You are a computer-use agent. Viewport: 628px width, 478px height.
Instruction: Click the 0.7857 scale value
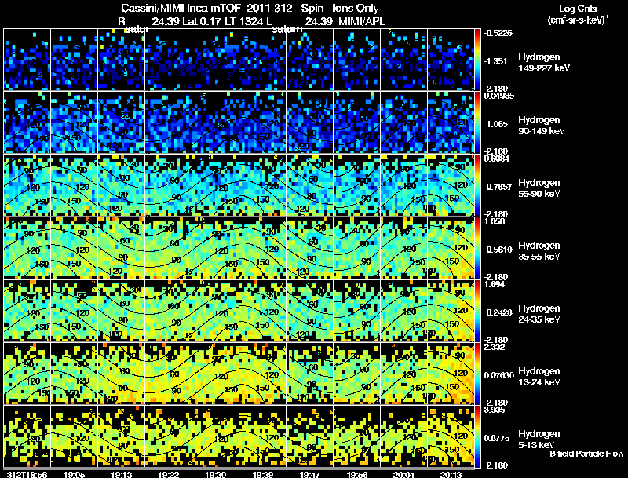tap(499, 187)
